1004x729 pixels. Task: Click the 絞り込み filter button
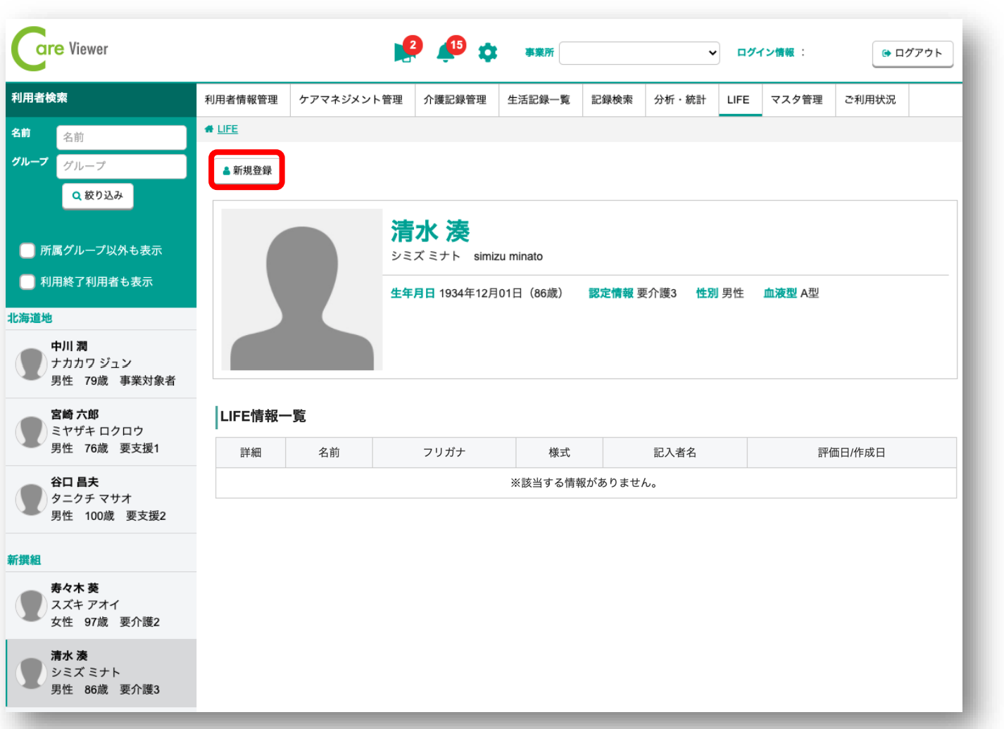pyautogui.click(x=98, y=196)
